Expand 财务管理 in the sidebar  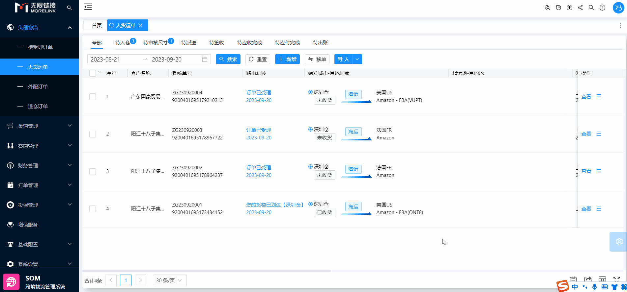click(x=40, y=165)
